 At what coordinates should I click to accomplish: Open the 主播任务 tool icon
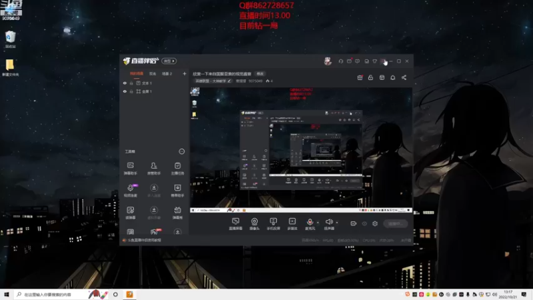[x=177, y=168]
